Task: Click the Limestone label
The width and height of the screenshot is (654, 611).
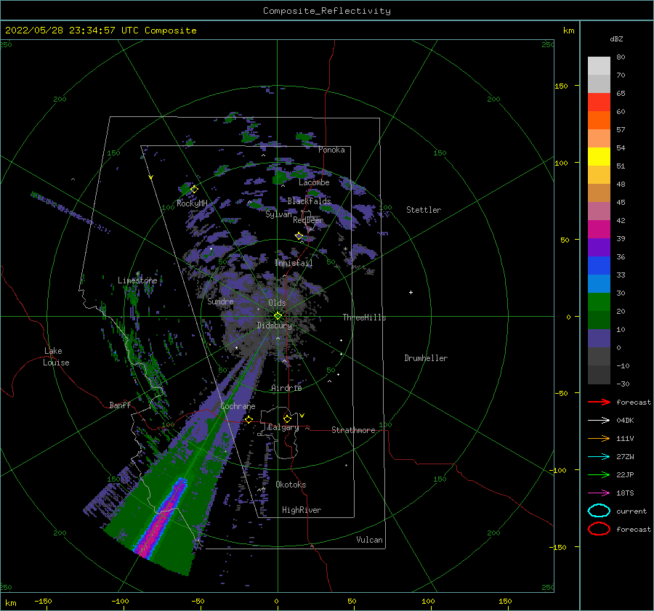Action: [137, 280]
